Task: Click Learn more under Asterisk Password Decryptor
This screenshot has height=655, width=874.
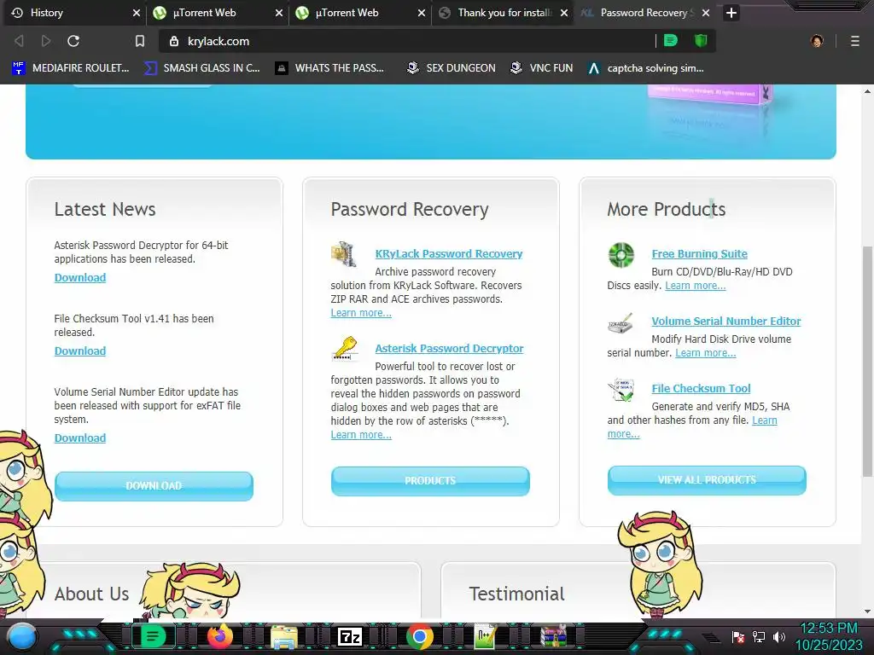Action: (361, 434)
